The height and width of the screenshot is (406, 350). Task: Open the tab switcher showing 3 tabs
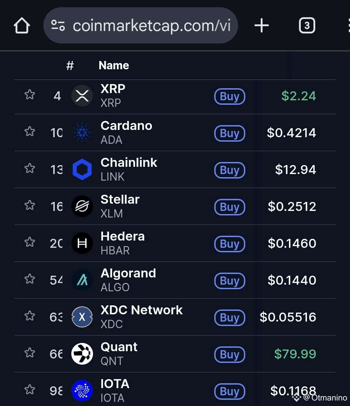(307, 26)
